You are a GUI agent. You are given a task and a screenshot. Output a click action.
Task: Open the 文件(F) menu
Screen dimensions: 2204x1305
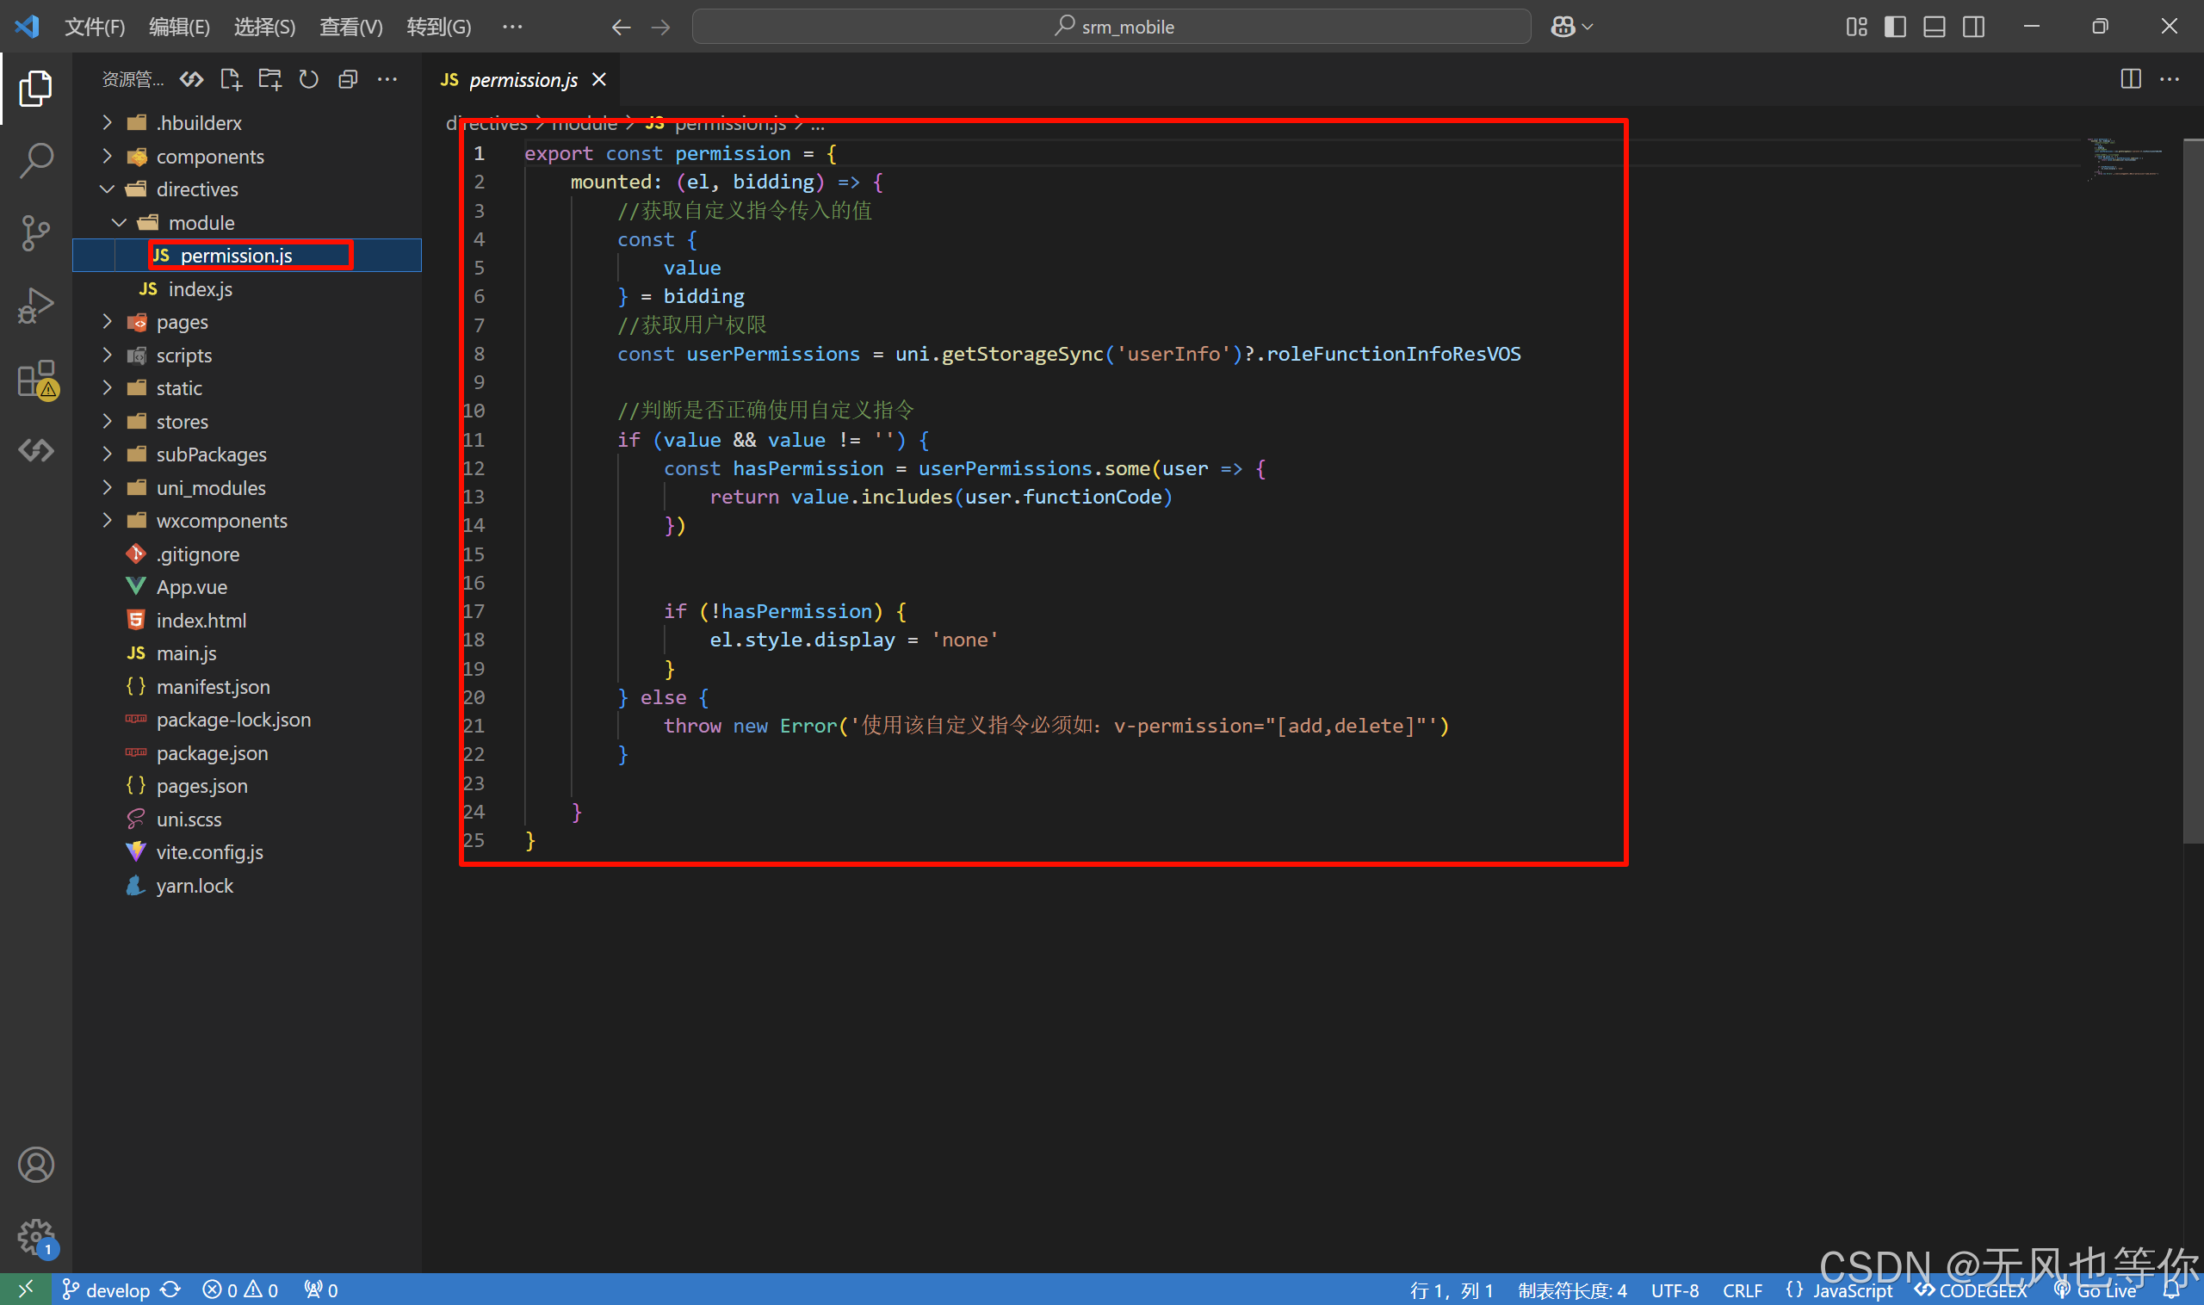(95, 27)
